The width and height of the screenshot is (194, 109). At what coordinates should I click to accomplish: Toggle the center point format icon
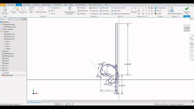[x=169, y=11]
